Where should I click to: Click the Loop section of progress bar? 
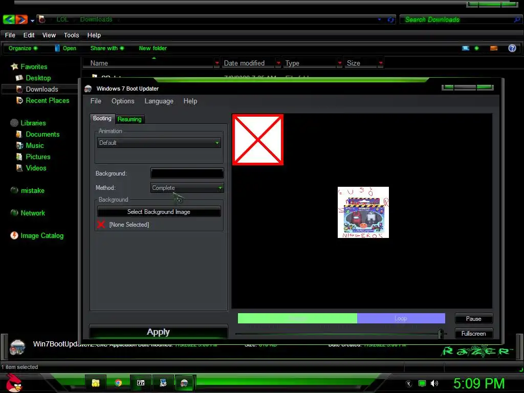(x=401, y=318)
